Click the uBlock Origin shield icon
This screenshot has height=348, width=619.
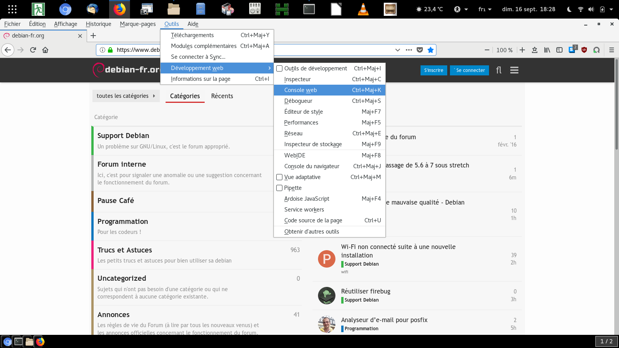584,50
